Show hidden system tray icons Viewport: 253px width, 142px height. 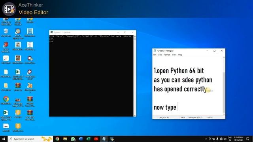tap(206, 139)
